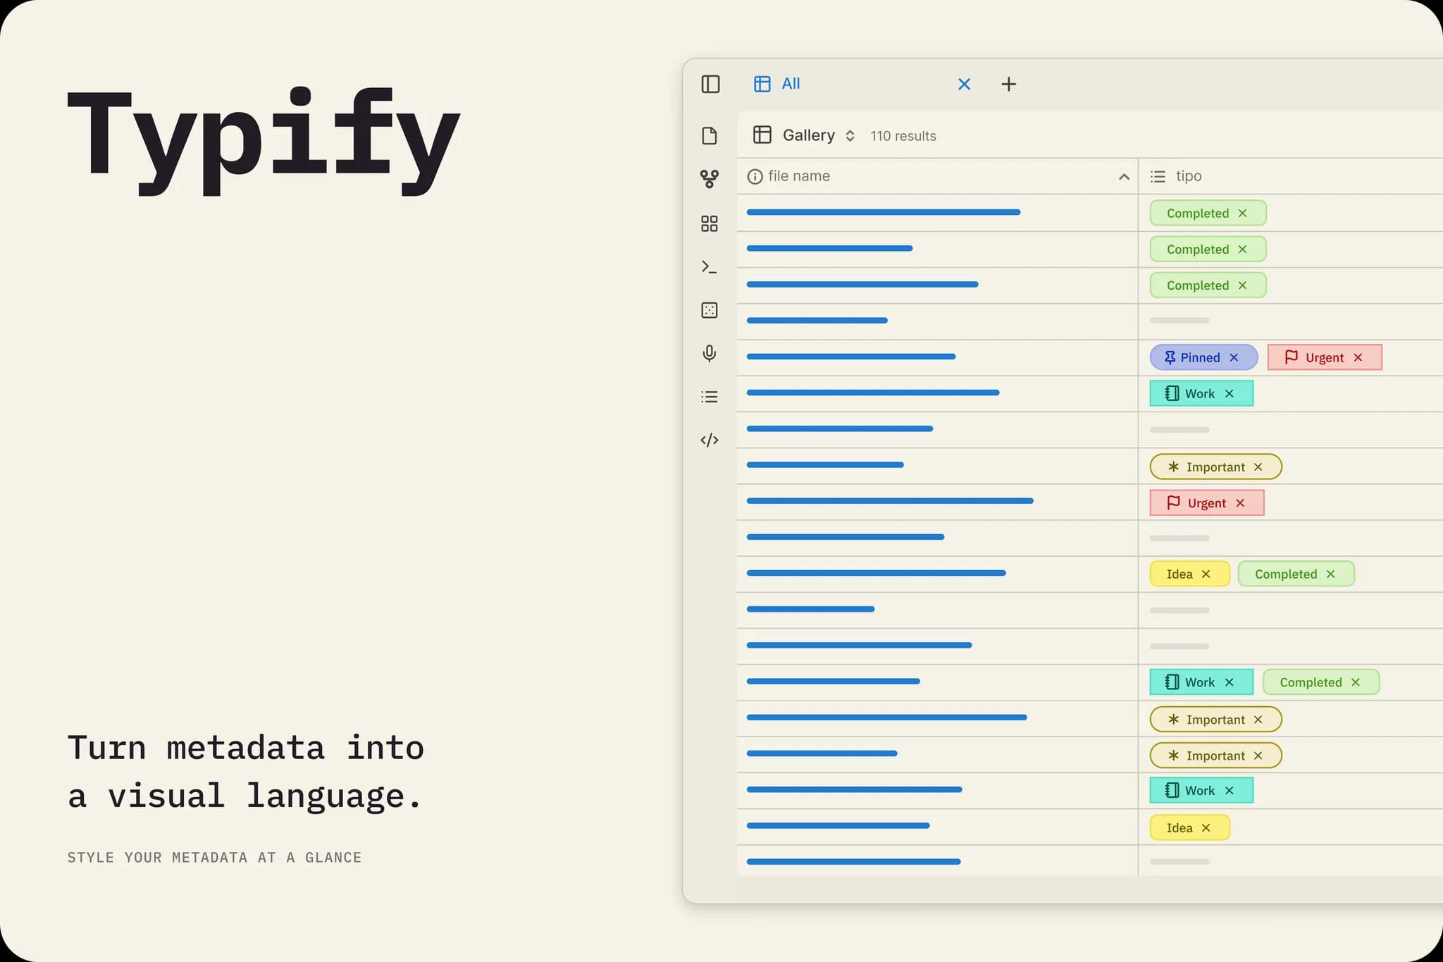The width and height of the screenshot is (1443, 962).
Task: Click the last Idea tag label
Action: pos(1179,827)
